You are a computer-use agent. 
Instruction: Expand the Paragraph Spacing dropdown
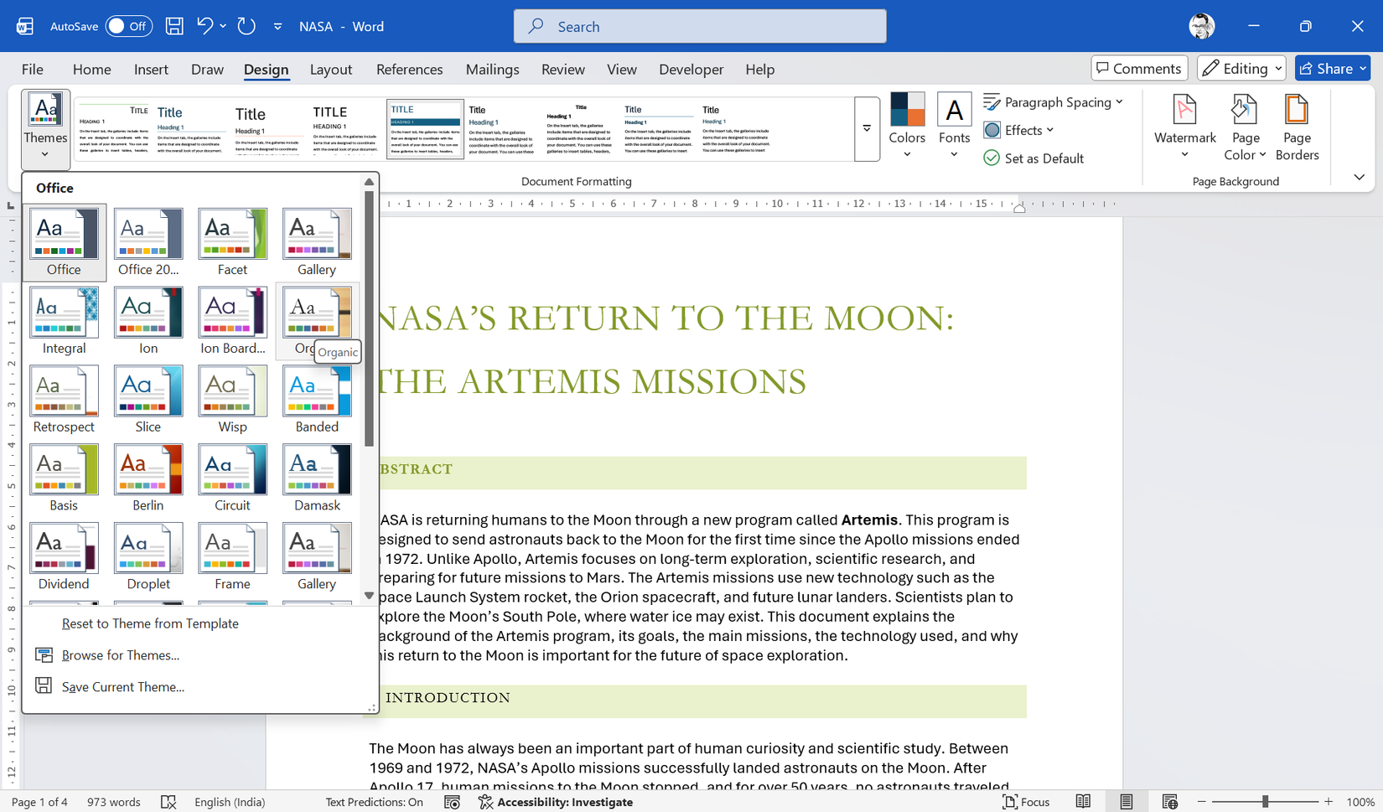pyautogui.click(x=1054, y=101)
